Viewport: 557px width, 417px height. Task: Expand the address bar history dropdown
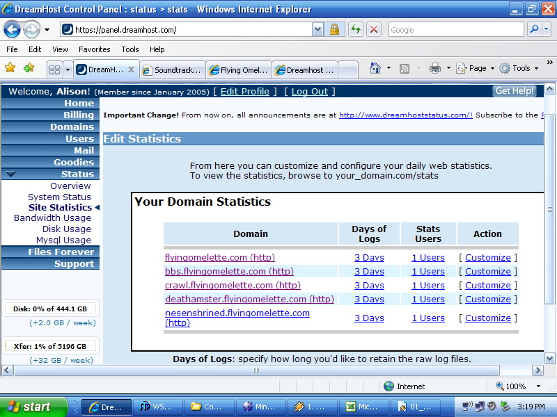318,30
